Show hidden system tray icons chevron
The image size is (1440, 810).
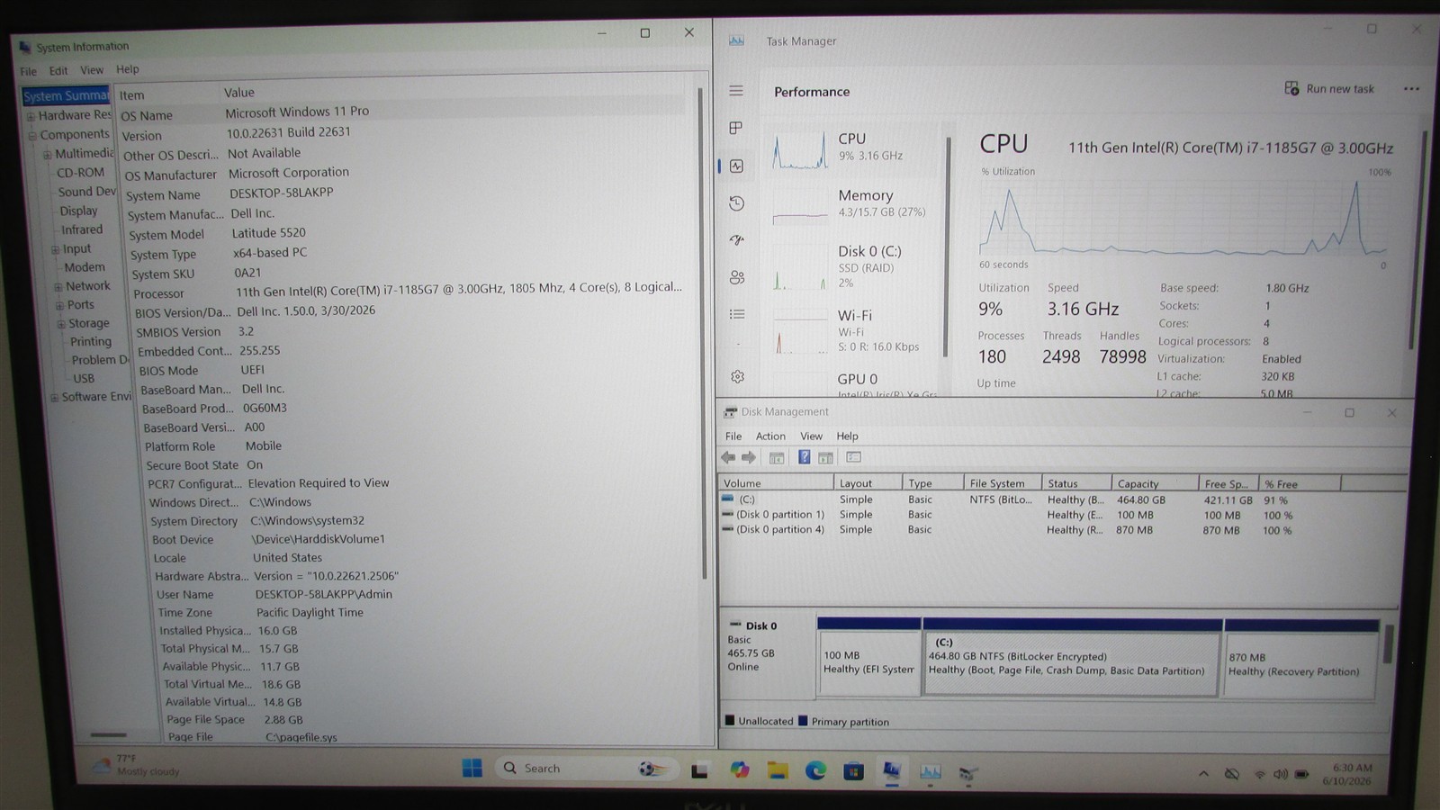coord(1203,774)
